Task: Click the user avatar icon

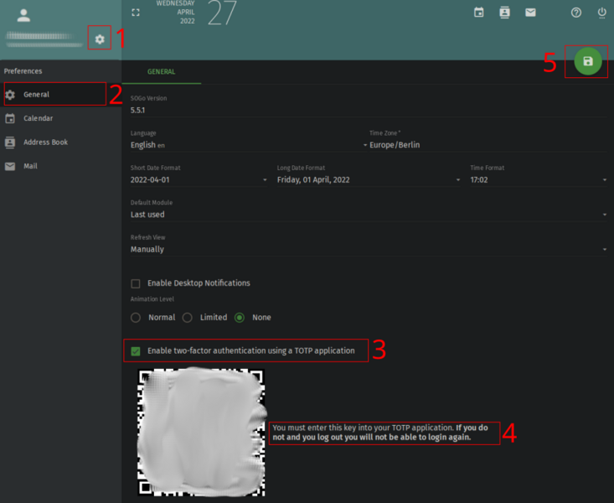Action: pos(23,15)
